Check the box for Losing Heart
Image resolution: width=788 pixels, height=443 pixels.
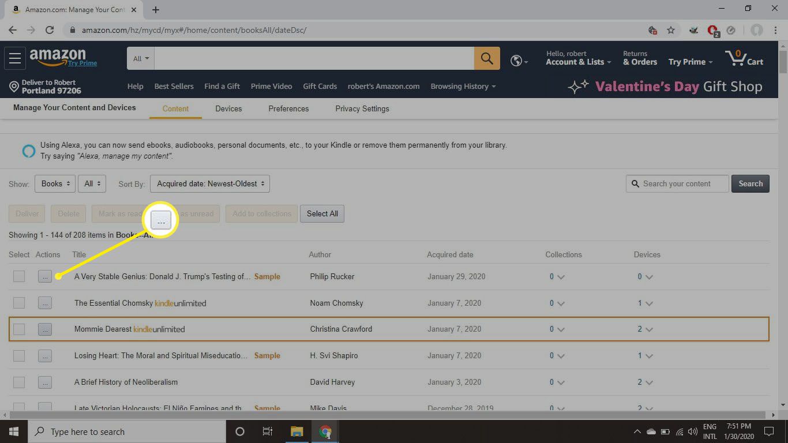pyautogui.click(x=19, y=356)
